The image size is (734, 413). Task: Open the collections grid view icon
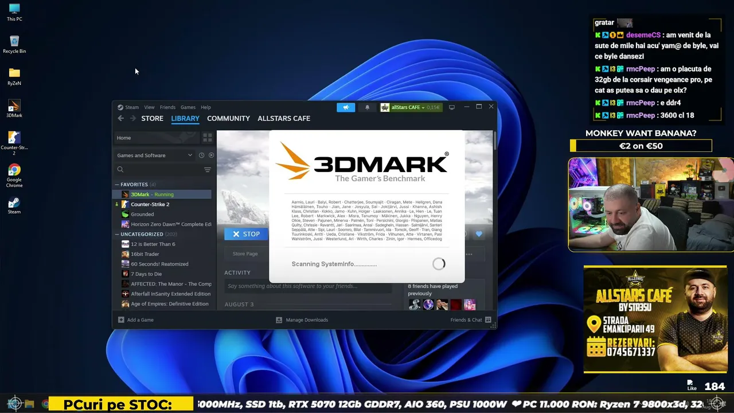(207, 138)
